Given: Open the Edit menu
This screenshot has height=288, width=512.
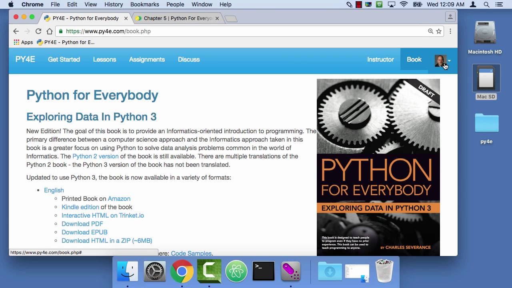Looking at the screenshot, I should coord(72,4).
